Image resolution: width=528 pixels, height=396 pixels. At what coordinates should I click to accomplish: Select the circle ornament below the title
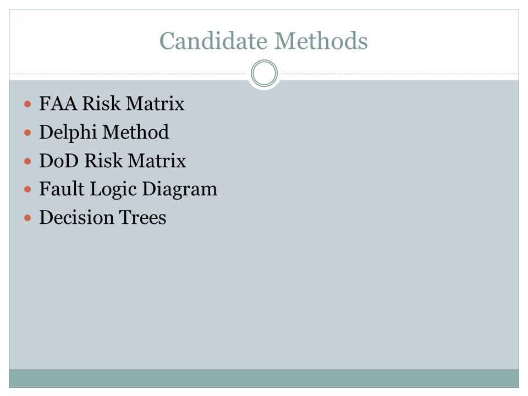[x=265, y=73]
